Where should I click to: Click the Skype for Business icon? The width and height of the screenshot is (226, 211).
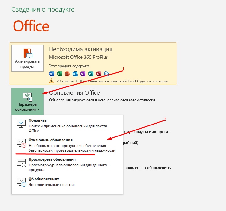tap(106, 74)
